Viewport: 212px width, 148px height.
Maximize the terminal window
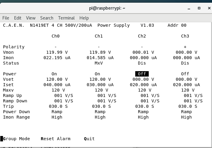[199, 8]
